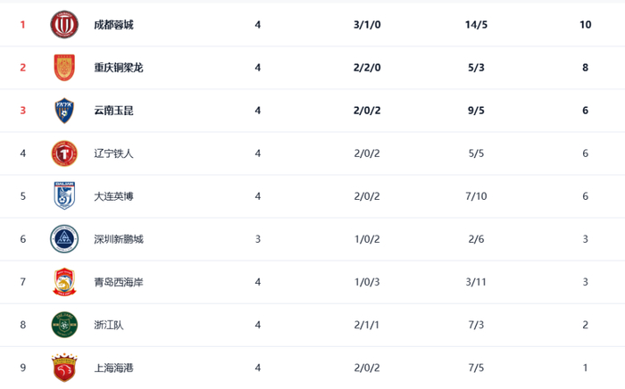Select the 云南玉昆 team name
625x389 pixels.
click(113, 111)
